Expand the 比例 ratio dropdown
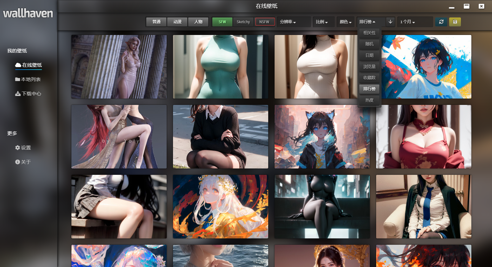 coord(324,22)
